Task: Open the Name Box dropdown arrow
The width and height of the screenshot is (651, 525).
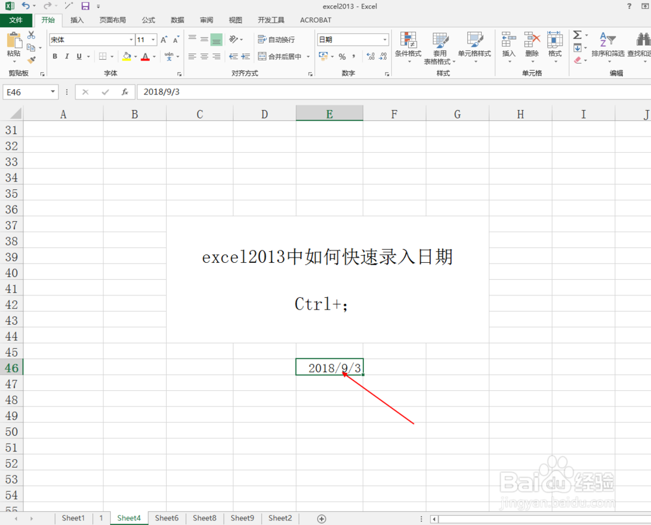Action: 53,92
